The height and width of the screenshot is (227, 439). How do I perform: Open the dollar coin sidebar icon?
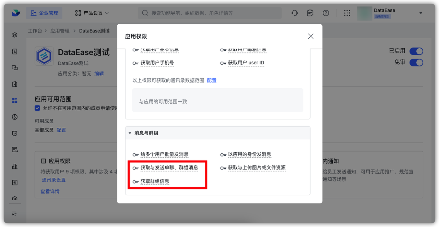tap(15, 117)
